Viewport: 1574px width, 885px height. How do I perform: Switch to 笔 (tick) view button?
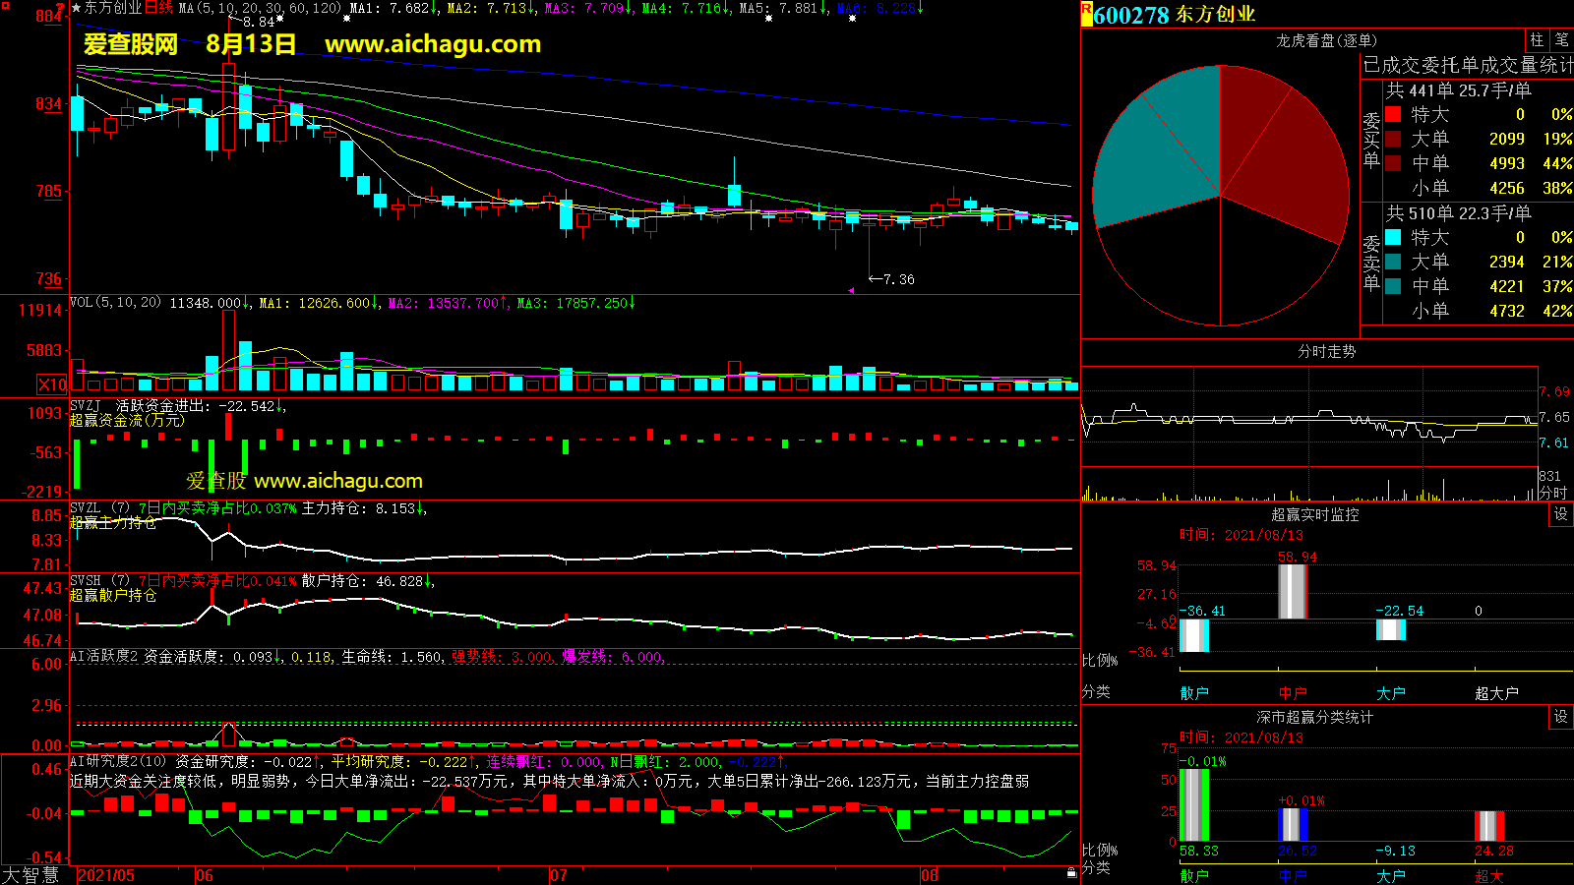1561,40
